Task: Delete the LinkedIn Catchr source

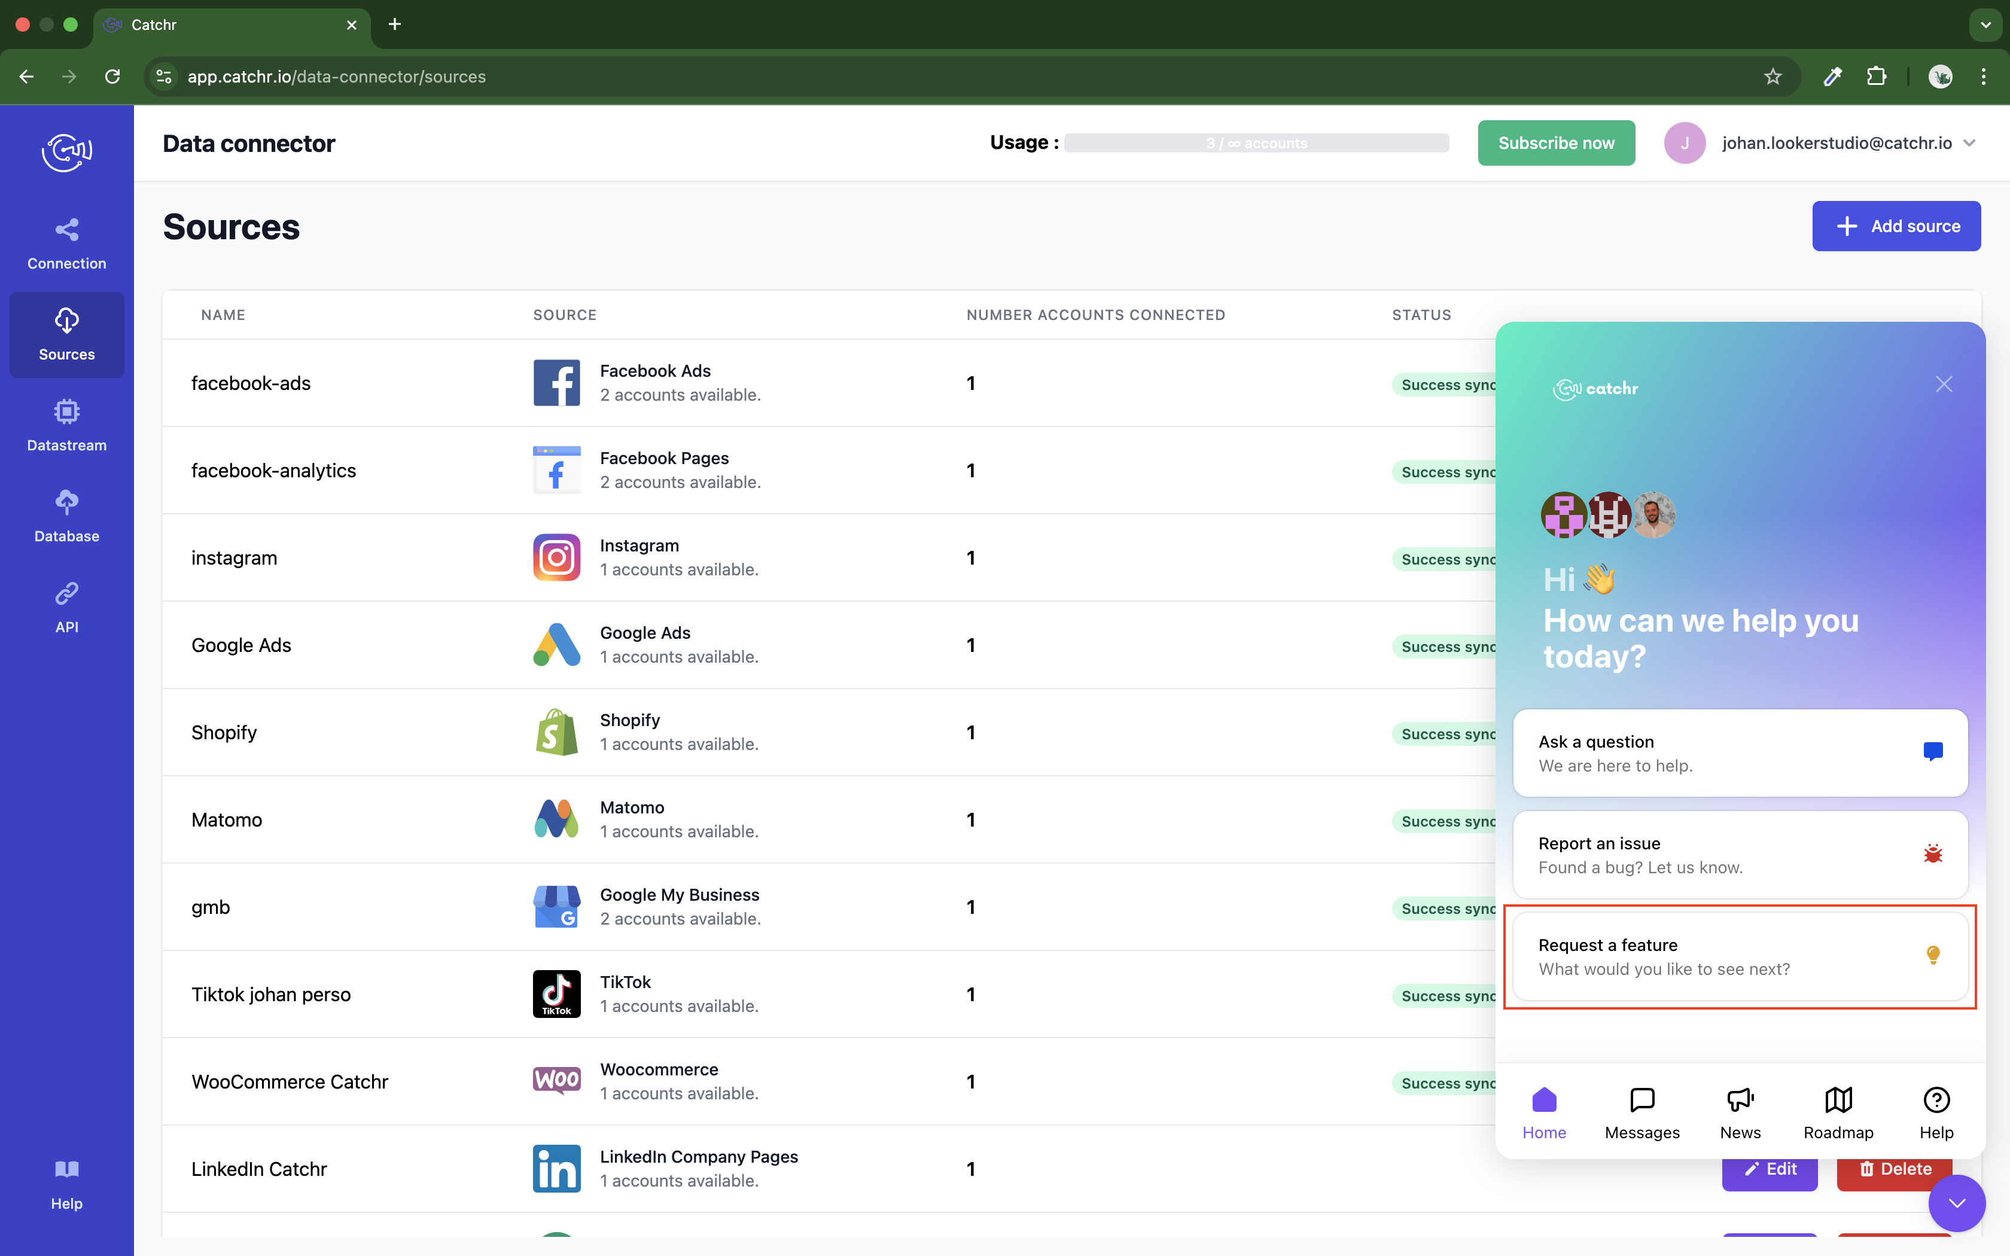Action: 1895,1170
